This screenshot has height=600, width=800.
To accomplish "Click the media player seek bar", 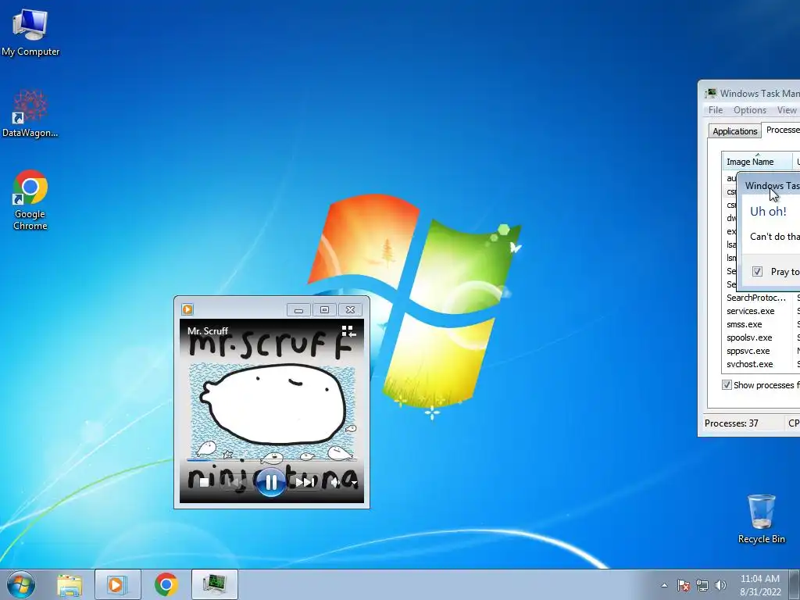I will [x=271, y=460].
